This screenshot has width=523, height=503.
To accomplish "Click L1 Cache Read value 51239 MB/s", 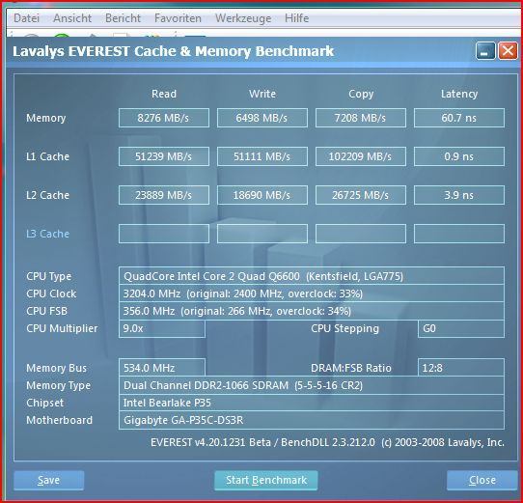I will tap(164, 156).
